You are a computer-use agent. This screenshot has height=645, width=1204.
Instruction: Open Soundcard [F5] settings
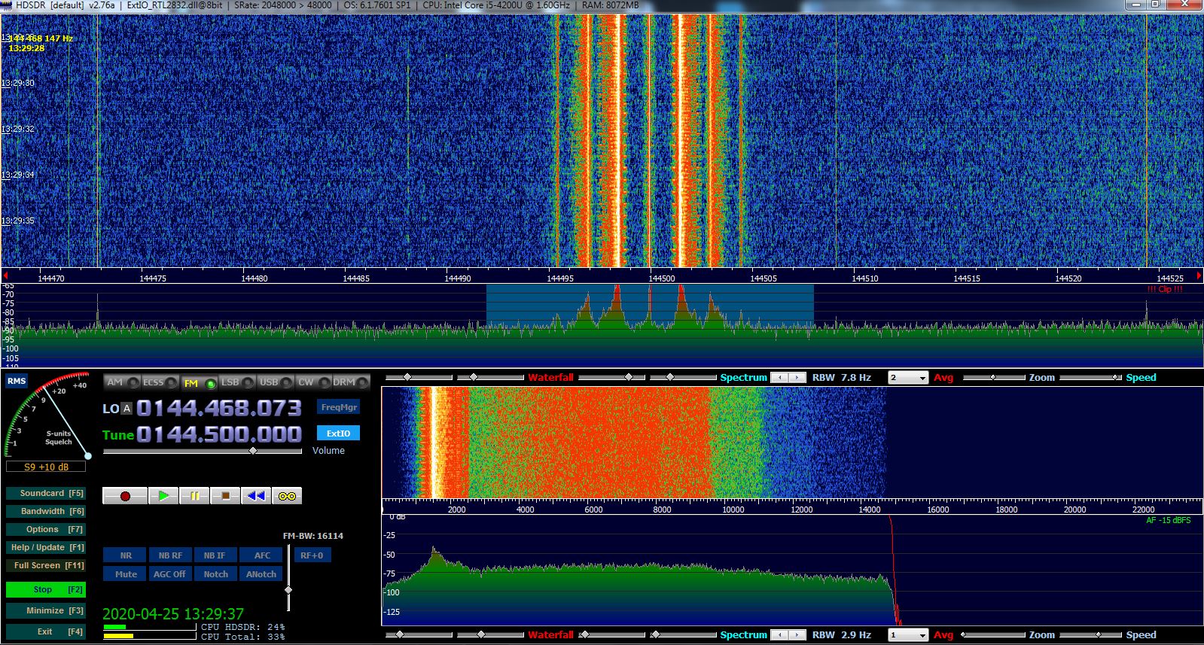point(45,494)
